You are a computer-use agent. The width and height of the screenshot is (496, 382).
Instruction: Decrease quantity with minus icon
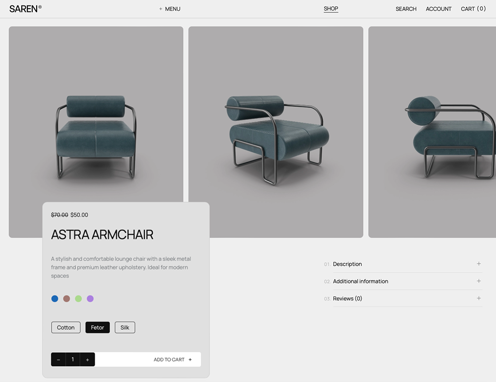pos(59,360)
